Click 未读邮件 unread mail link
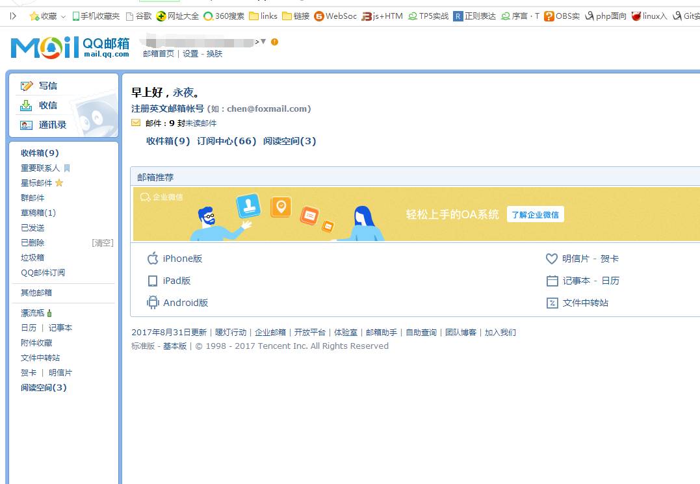Screen dimensions: 700x484 coord(201,123)
